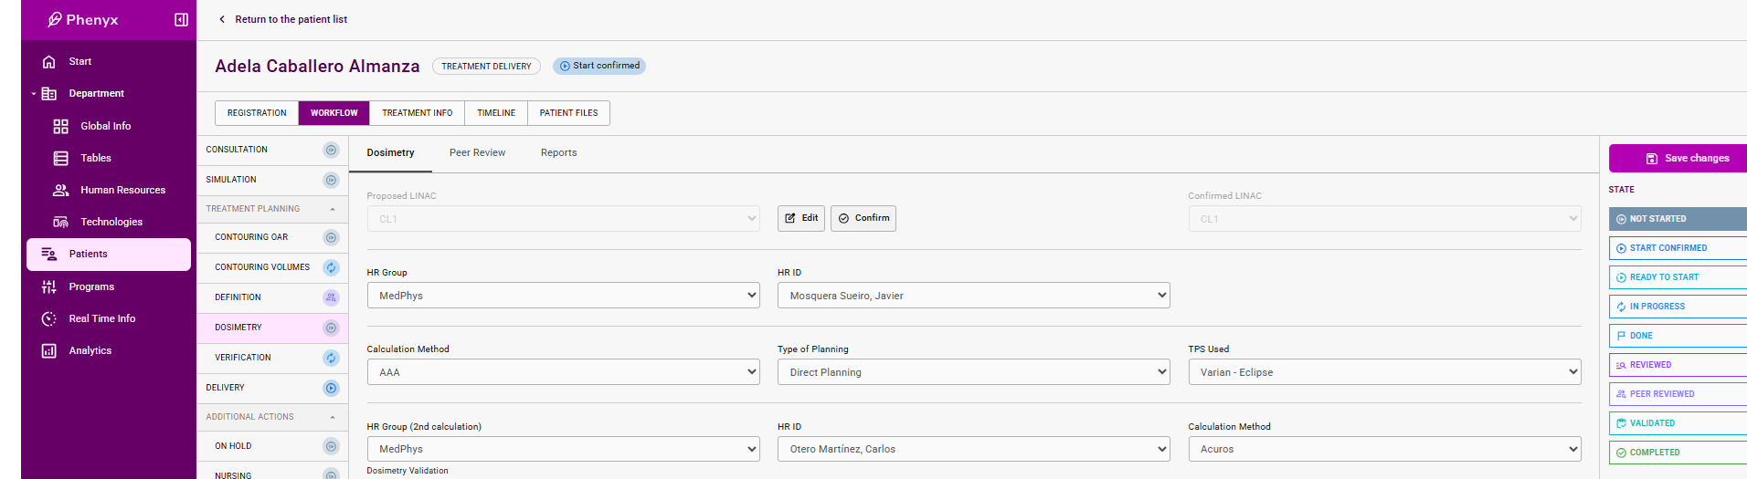Collapse the sidebar using the panel icon
The width and height of the screenshot is (1747, 479).
181,20
